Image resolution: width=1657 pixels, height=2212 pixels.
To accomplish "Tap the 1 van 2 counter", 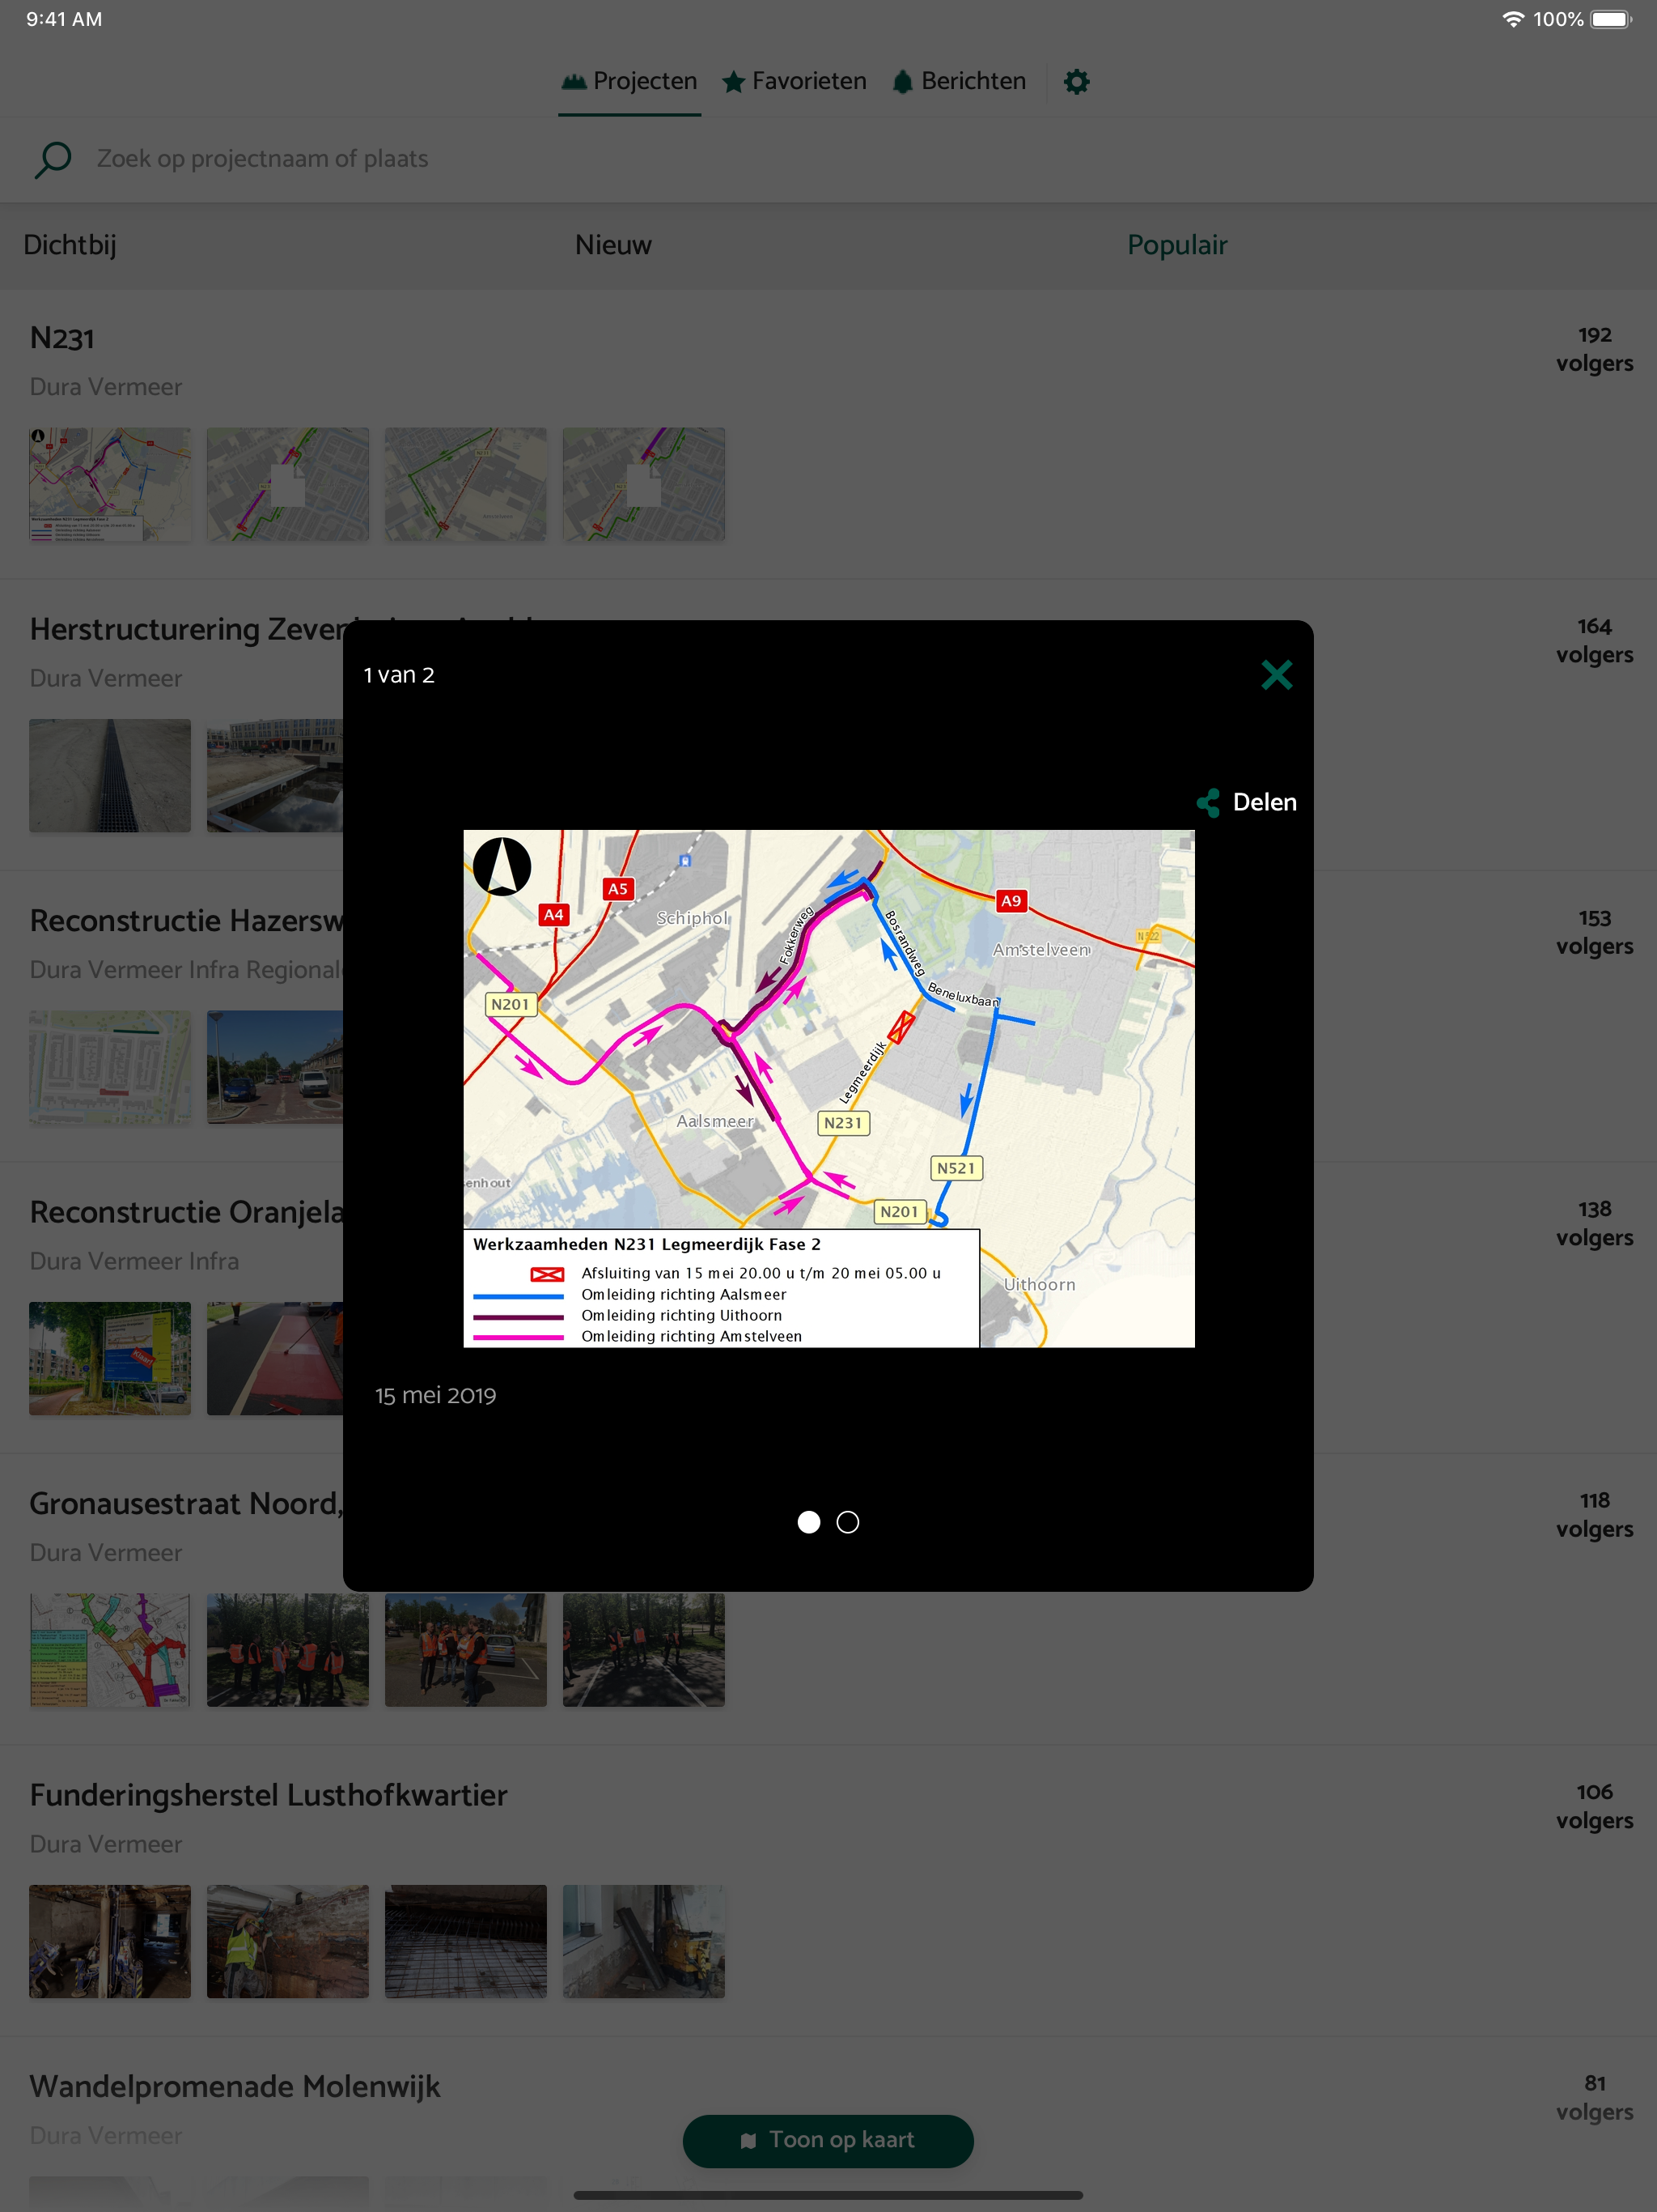I will 399,675.
